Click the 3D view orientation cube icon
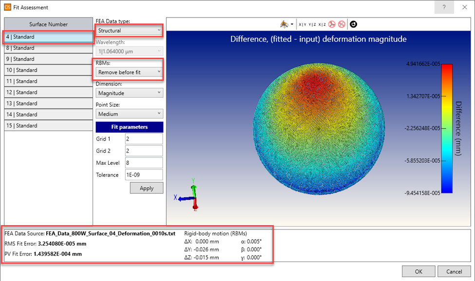 tap(284, 24)
